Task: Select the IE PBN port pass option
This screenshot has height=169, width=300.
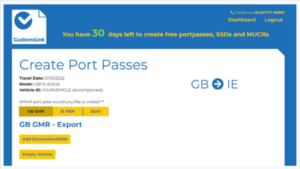Action: (68, 111)
